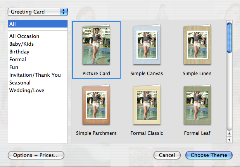Filter themes by Birthday category
The height and width of the screenshot is (167, 240).
[19, 52]
